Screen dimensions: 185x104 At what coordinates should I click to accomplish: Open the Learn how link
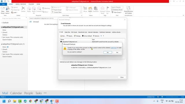(x=114, y=48)
